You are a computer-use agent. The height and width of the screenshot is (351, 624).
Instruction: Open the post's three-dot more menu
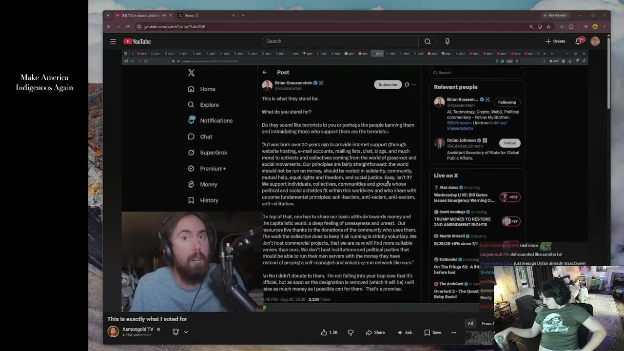[x=414, y=85]
